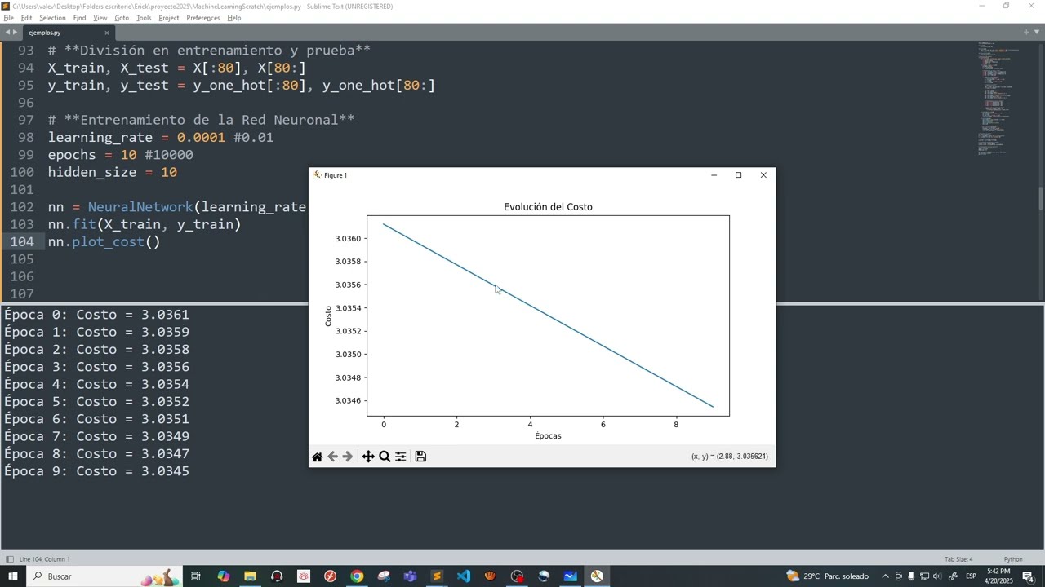Image resolution: width=1045 pixels, height=587 pixels.
Task: Open the weather widget 29°C Parc. soleado
Action: coord(828,576)
